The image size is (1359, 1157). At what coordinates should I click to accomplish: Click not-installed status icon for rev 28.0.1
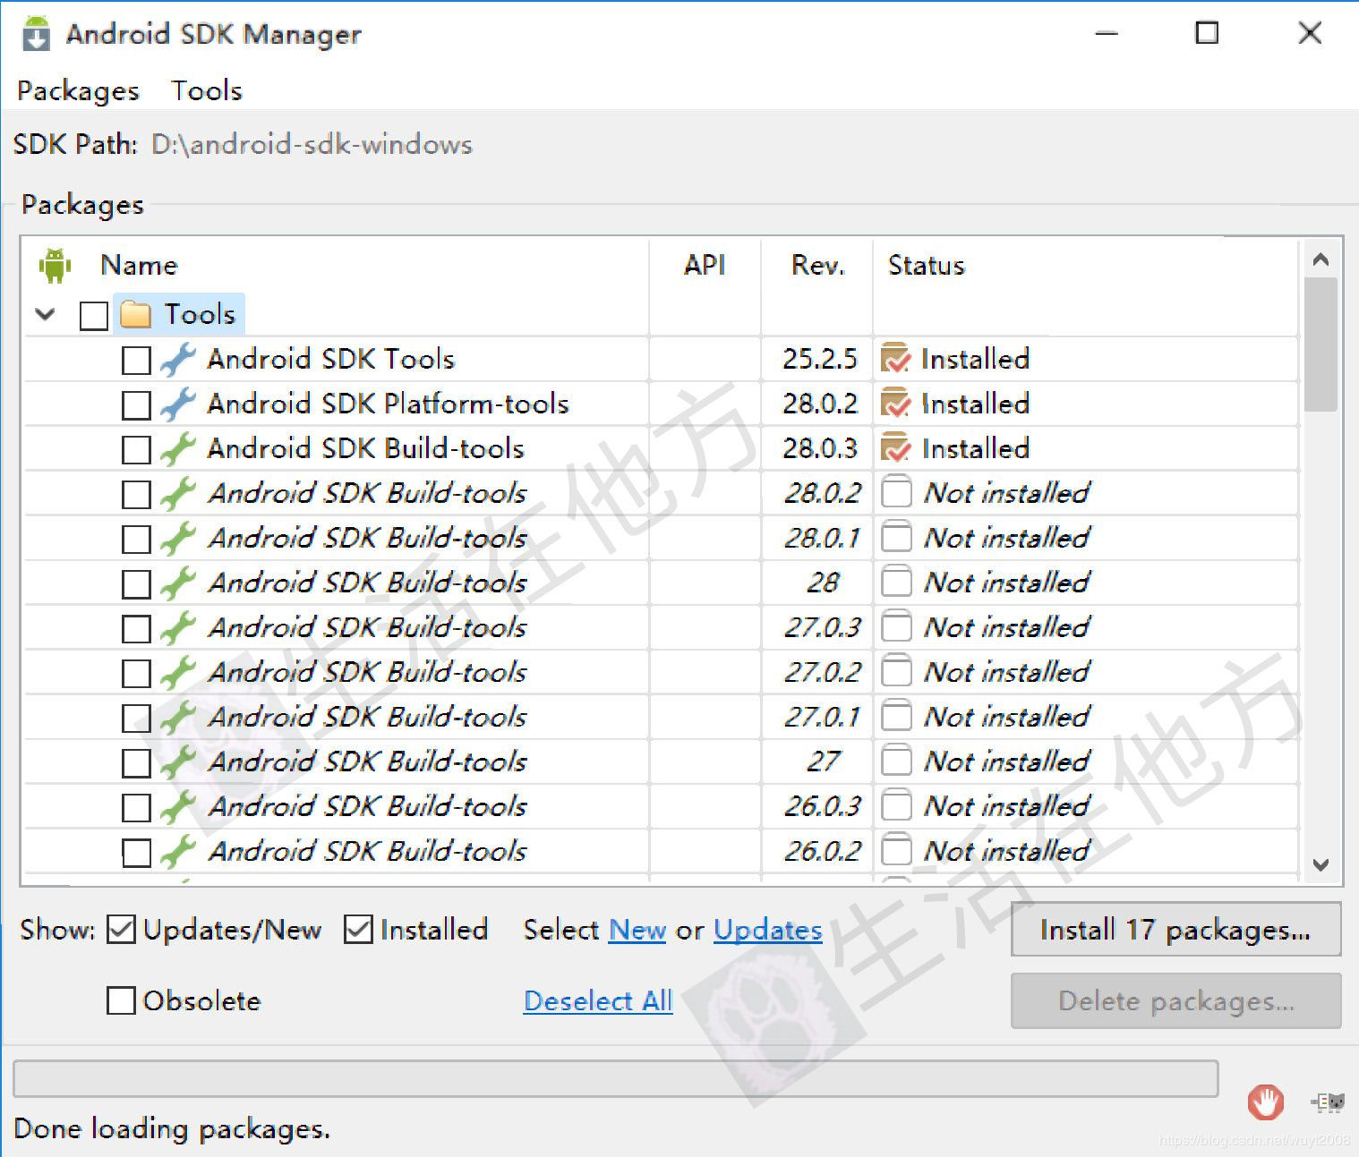896,537
